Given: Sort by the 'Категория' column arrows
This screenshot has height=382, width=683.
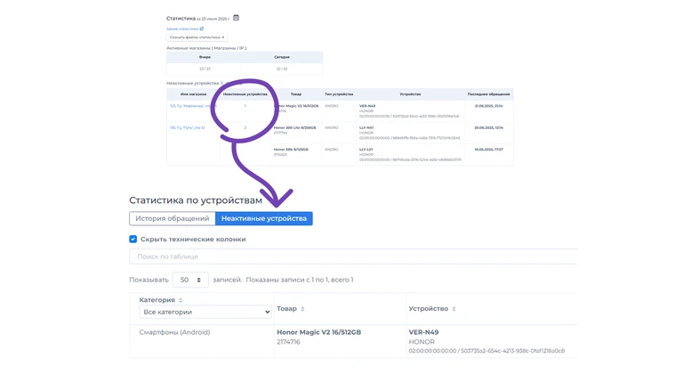Looking at the screenshot, I should pos(181,300).
